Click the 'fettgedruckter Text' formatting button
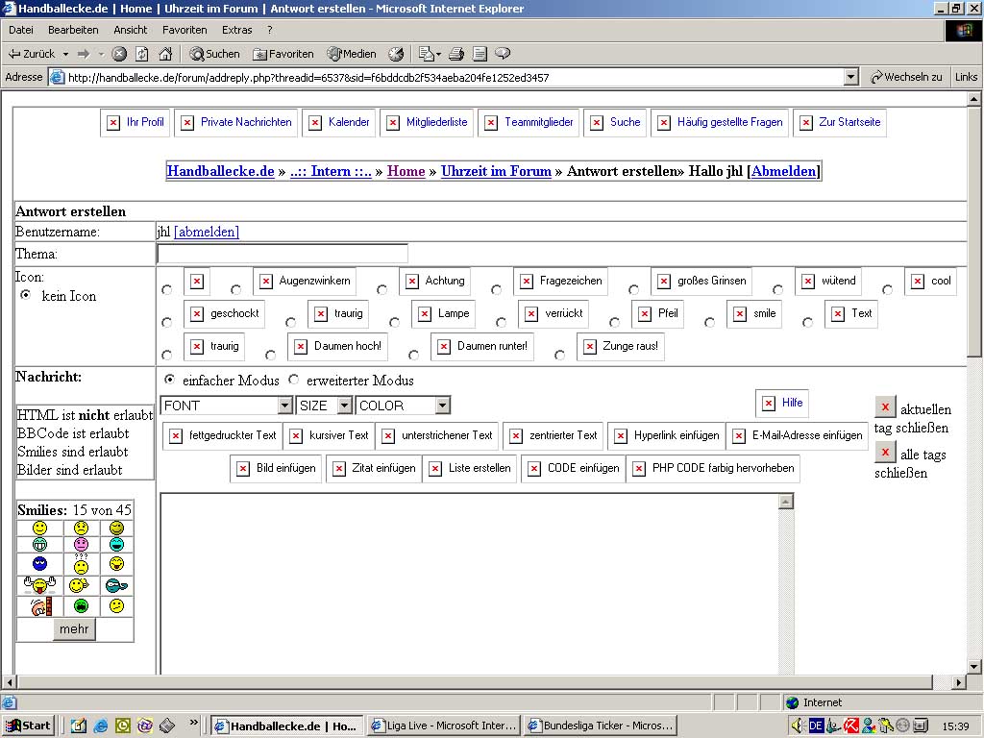The image size is (984, 738). tap(223, 435)
